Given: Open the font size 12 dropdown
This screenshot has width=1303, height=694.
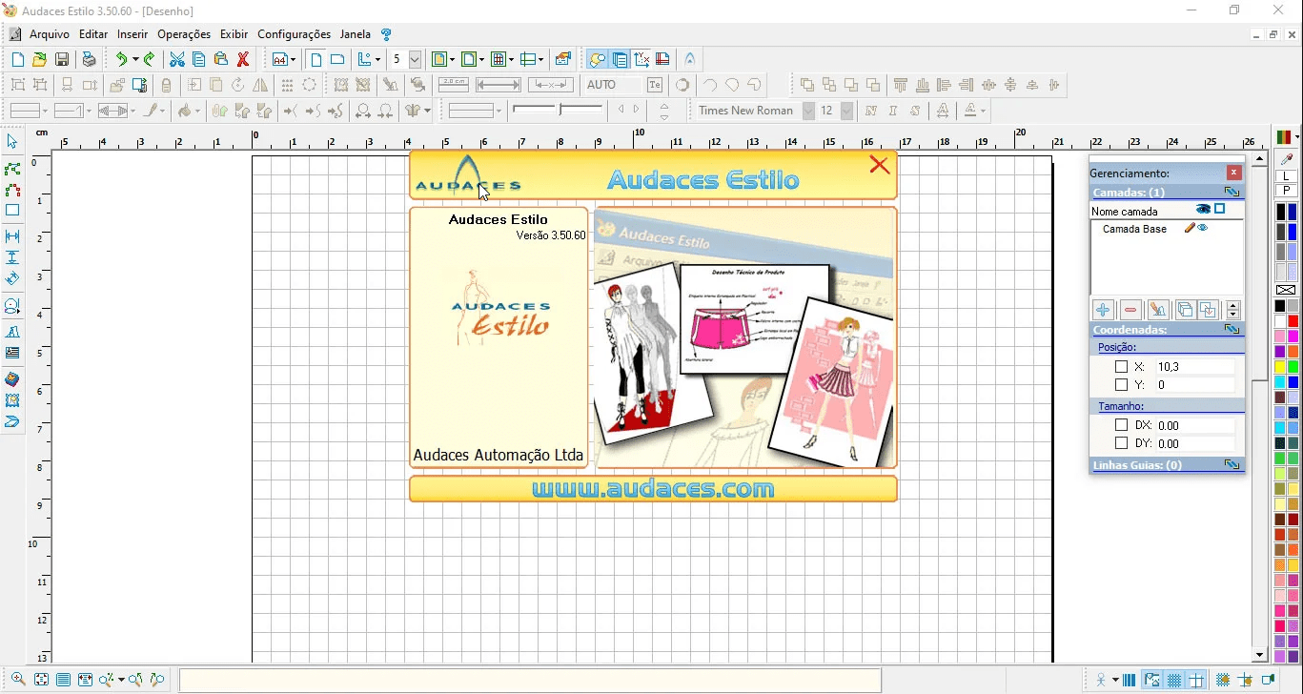Looking at the screenshot, I should [846, 111].
